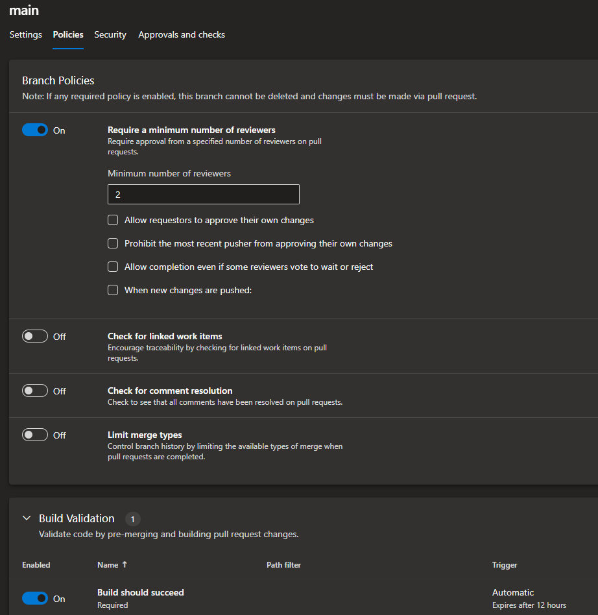Switch to the Security tab
Image resolution: width=598 pixels, height=615 pixels.
click(110, 35)
